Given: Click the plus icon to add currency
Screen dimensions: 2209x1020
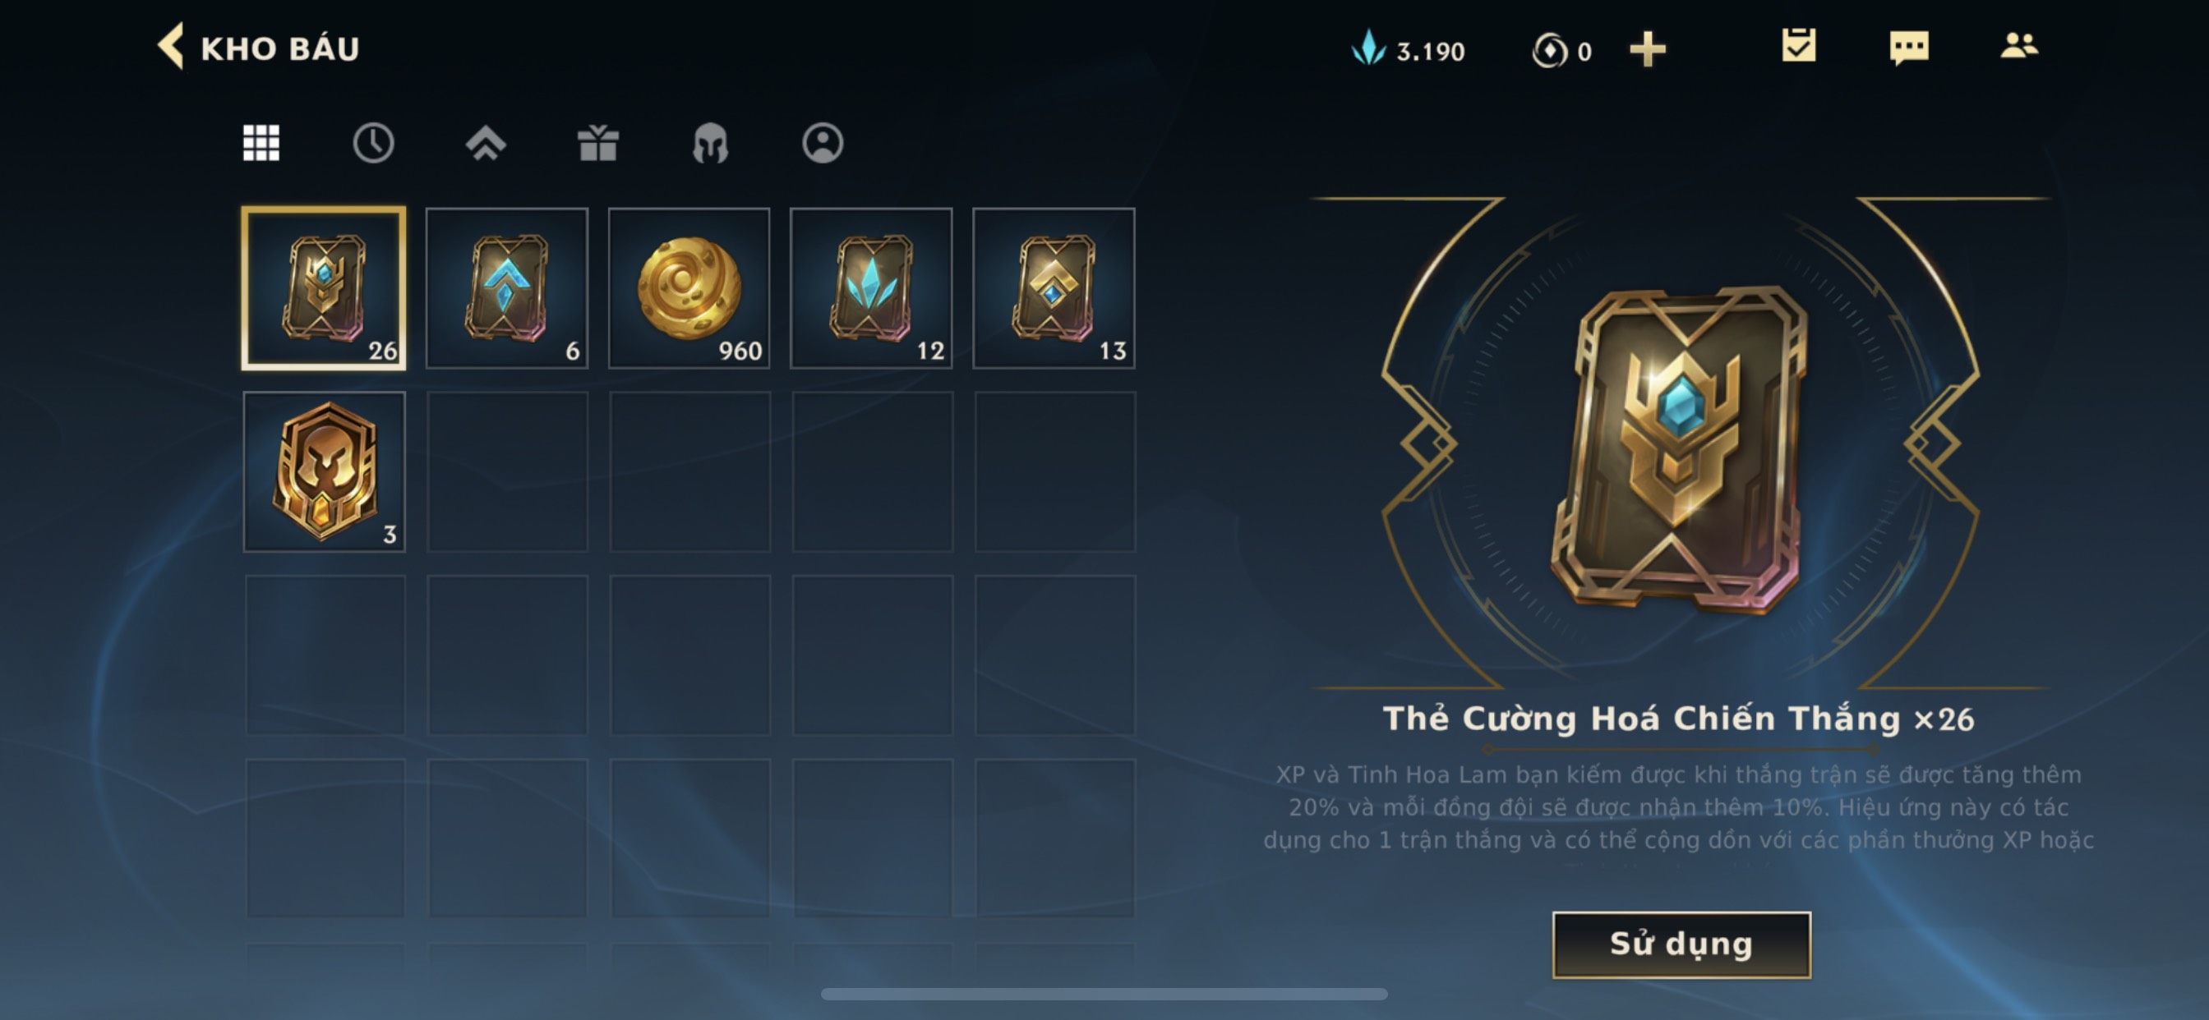Looking at the screenshot, I should point(1648,48).
